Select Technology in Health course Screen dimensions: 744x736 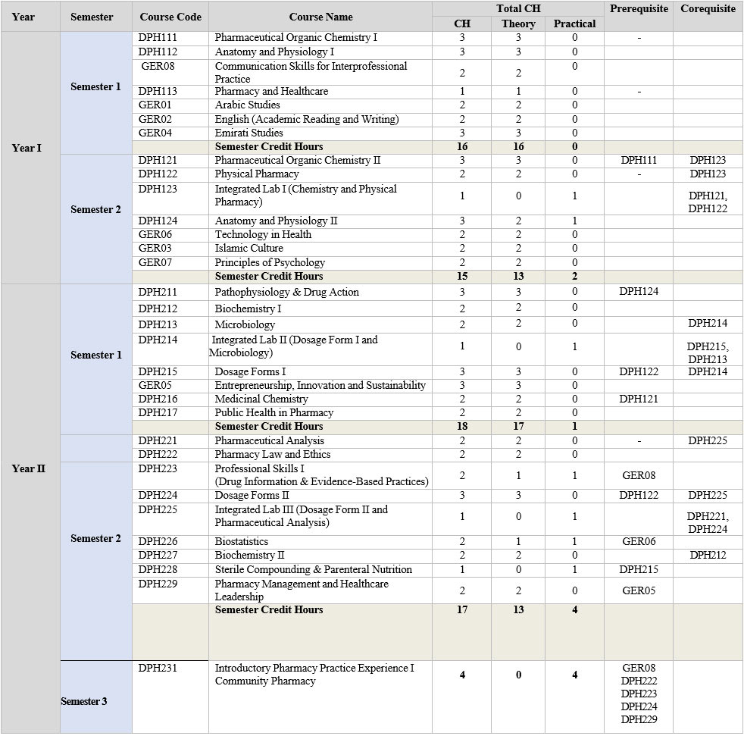[263, 234]
